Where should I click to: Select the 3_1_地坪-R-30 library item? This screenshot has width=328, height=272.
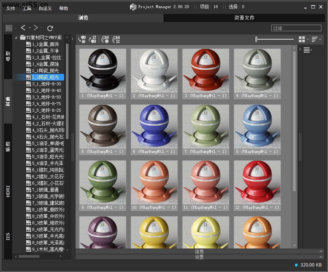[46, 84]
